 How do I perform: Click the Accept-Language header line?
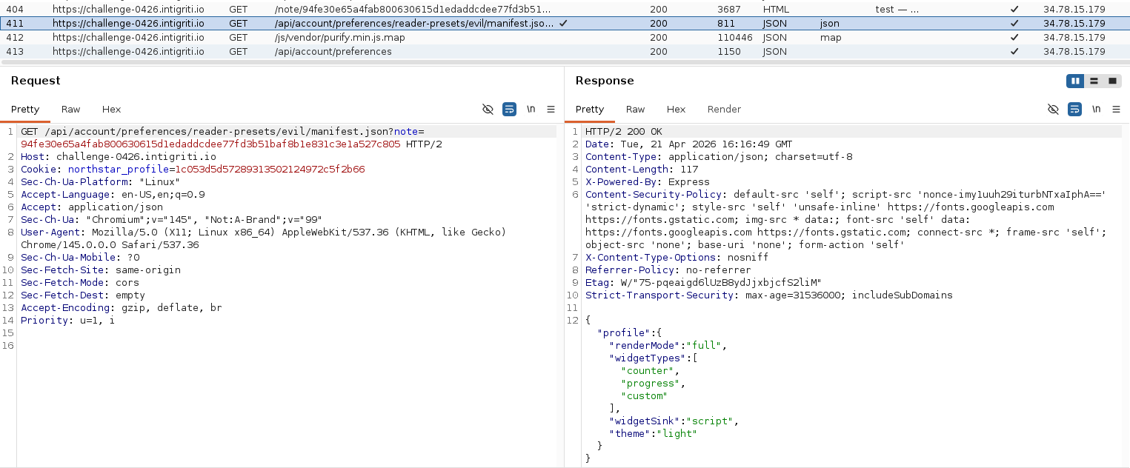tap(113, 194)
